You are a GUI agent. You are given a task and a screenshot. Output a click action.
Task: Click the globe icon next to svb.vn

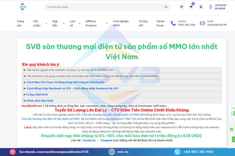click(112, 152)
